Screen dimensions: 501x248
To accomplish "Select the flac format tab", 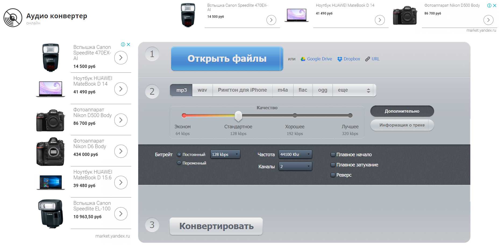I will click(x=303, y=90).
